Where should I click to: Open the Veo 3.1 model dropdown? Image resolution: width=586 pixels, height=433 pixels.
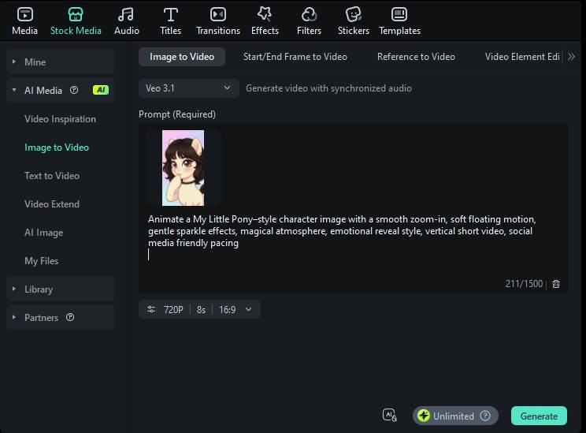189,88
